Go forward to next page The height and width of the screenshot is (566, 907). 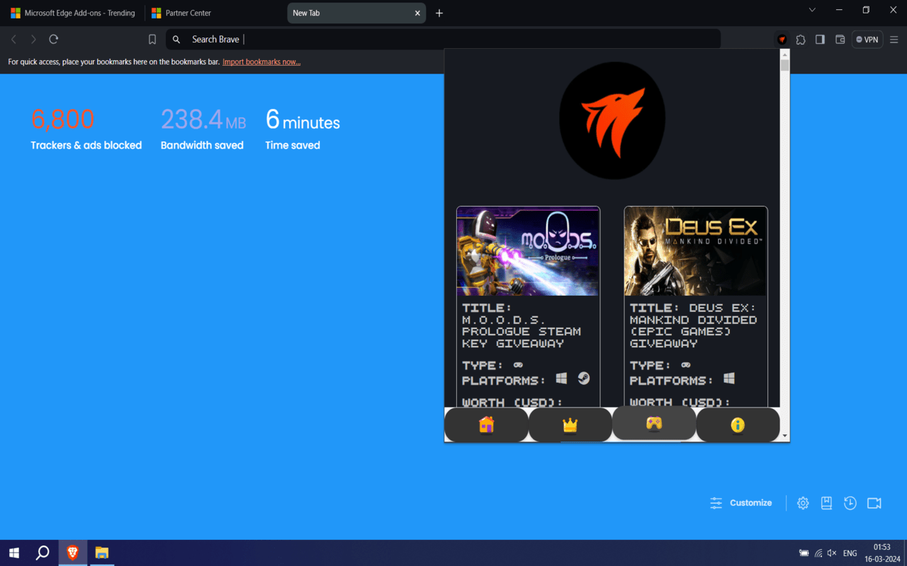pyautogui.click(x=33, y=40)
